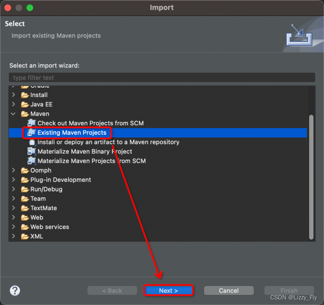This screenshot has height=305, width=324.
Task: Expand the Plug-in Development category
Action: pyautogui.click(x=14, y=180)
